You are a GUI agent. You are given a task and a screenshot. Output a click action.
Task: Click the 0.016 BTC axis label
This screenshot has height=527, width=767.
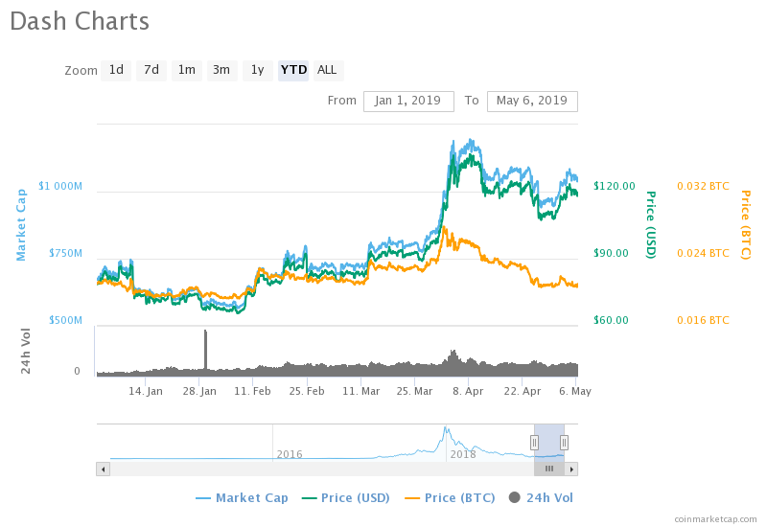(x=703, y=320)
